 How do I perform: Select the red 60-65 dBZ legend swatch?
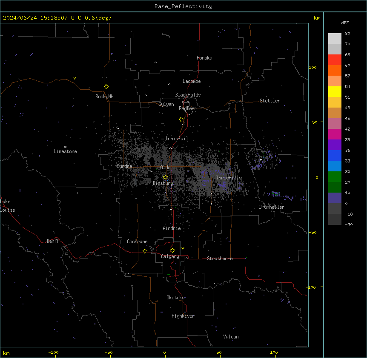click(335, 60)
